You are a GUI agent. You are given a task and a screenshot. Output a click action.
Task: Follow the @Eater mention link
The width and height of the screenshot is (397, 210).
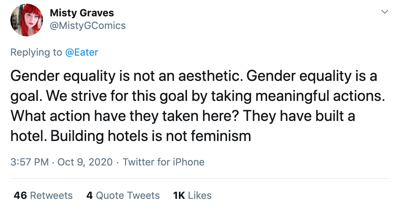pyautogui.click(x=82, y=52)
